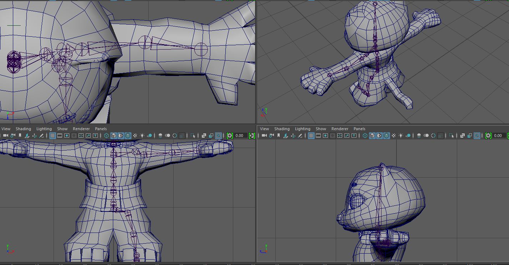This screenshot has height=265, width=509.
Task: Open camera Bookmarks icon in front view panel
Action: 20,136
